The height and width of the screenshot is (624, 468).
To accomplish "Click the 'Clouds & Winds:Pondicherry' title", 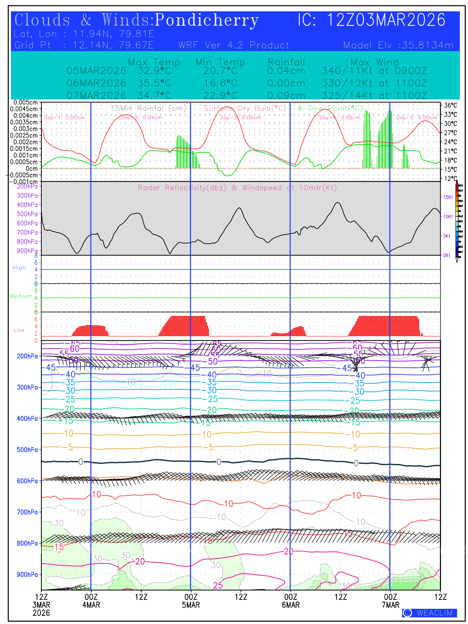I will (x=136, y=20).
